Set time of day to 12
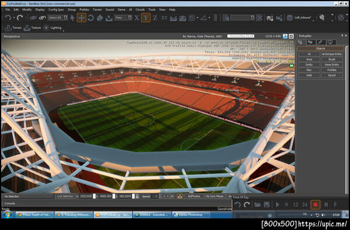This screenshot has width=350, height=230. tap(296, 204)
